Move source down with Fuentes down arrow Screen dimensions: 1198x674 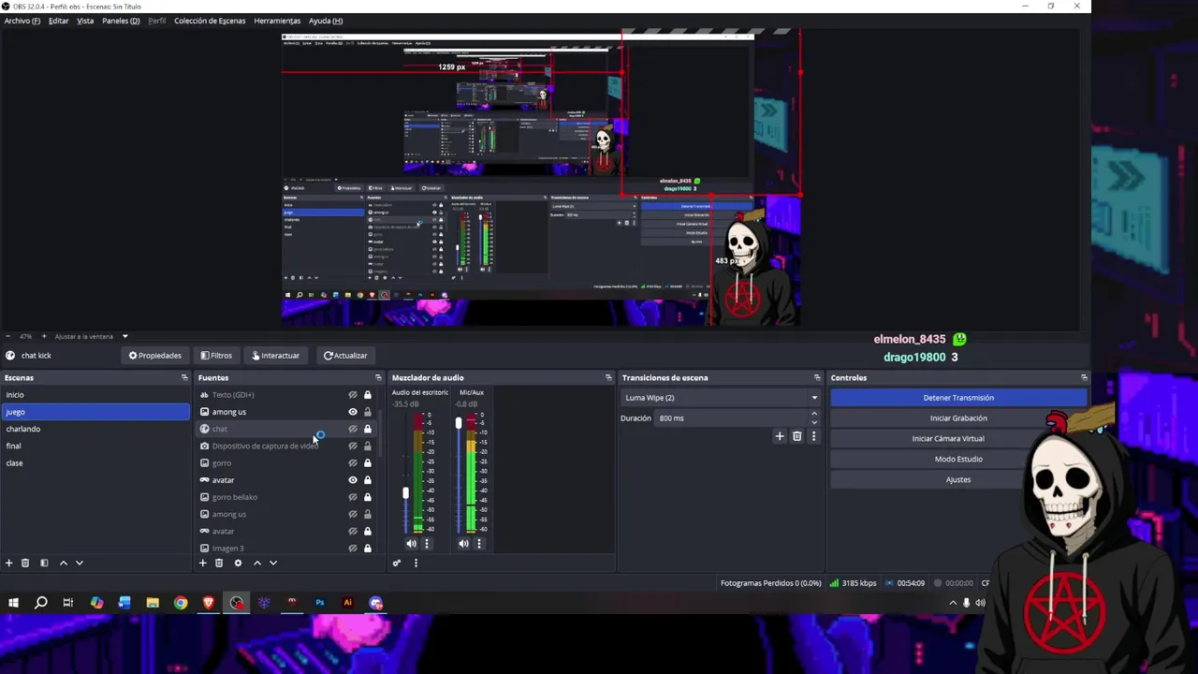[x=273, y=563]
